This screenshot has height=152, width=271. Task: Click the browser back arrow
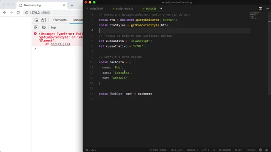pyautogui.click(x=5, y=13)
